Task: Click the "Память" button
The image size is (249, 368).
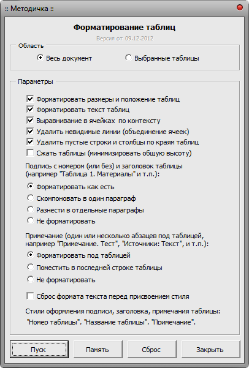Action: point(98,350)
